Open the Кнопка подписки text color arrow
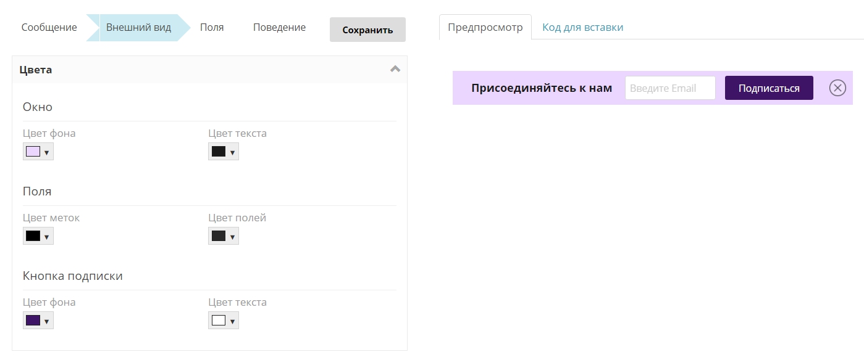The height and width of the screenshot is (360, 864). click(232, 321)
